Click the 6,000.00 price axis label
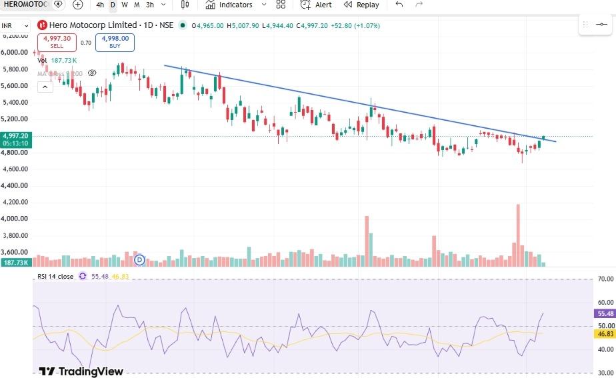This screenshot has width=616, height=378. click(15, 52)
